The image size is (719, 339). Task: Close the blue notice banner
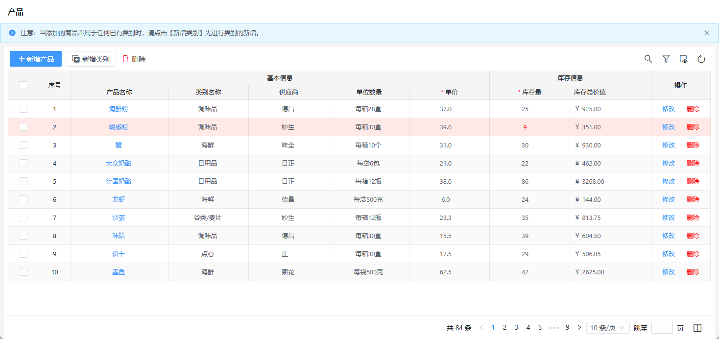click(706, 33)
